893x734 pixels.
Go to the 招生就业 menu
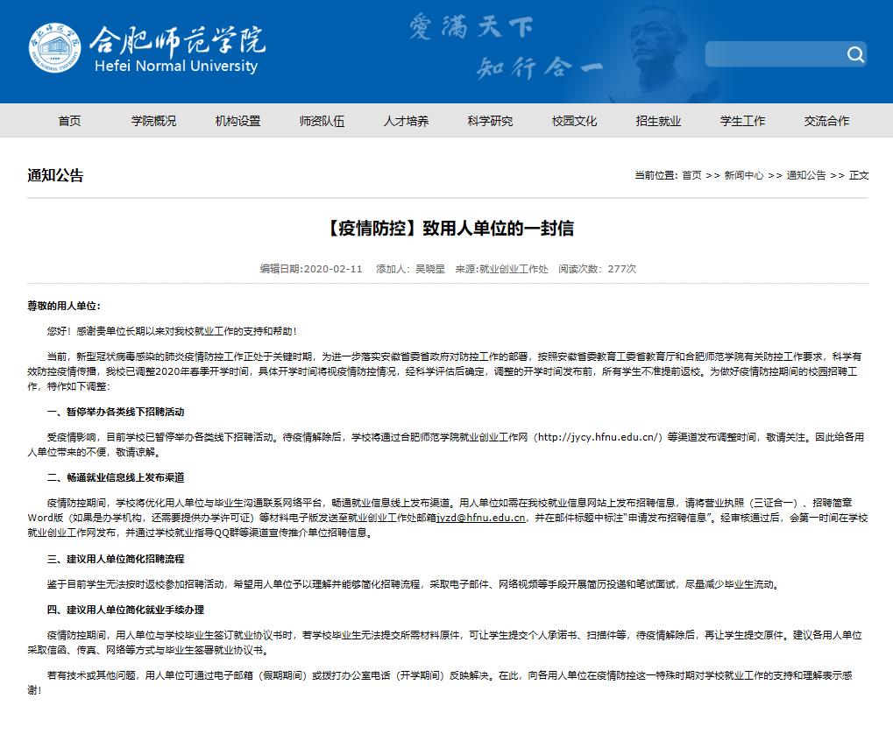coord(658,121)
